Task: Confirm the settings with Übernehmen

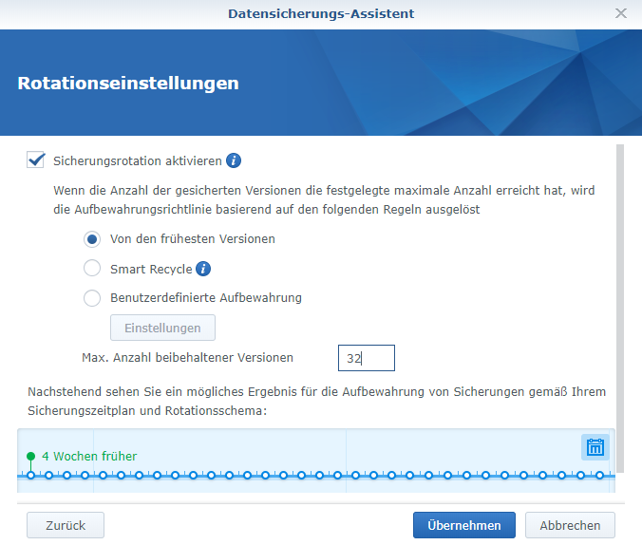Action: coord(463,525)
